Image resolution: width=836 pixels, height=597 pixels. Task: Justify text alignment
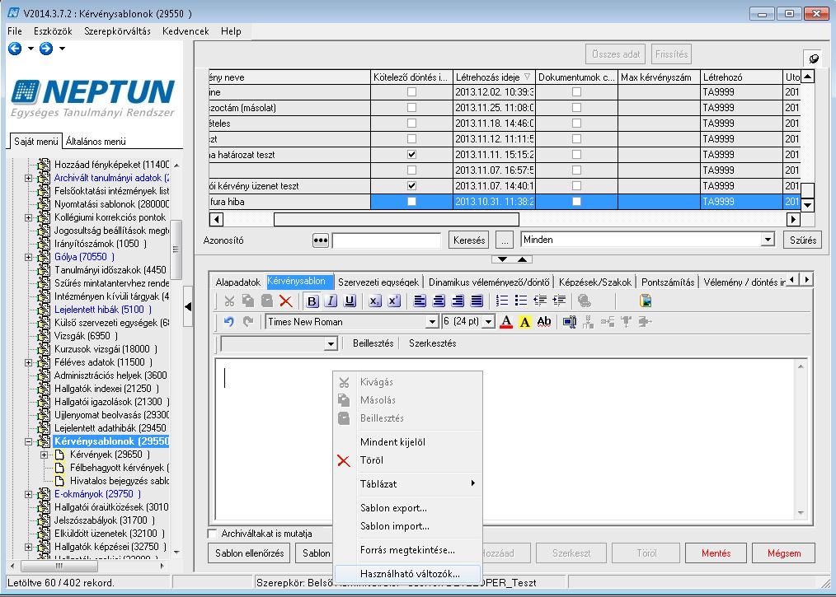477,301
